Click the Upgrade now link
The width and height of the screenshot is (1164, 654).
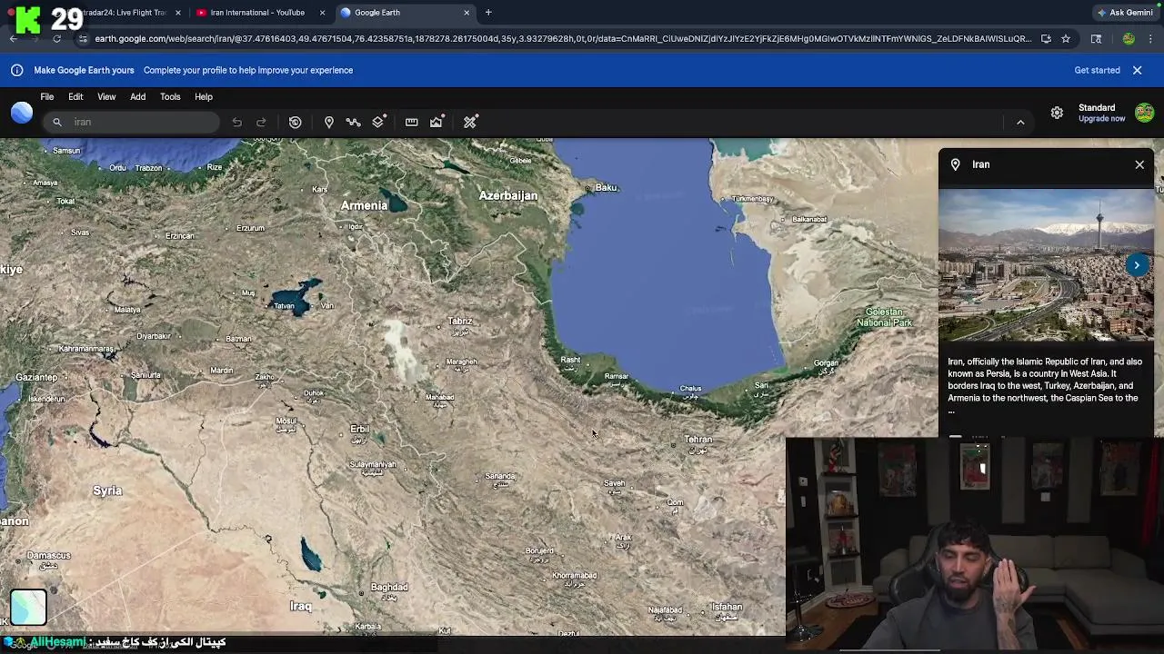[x=1101, y=119]
